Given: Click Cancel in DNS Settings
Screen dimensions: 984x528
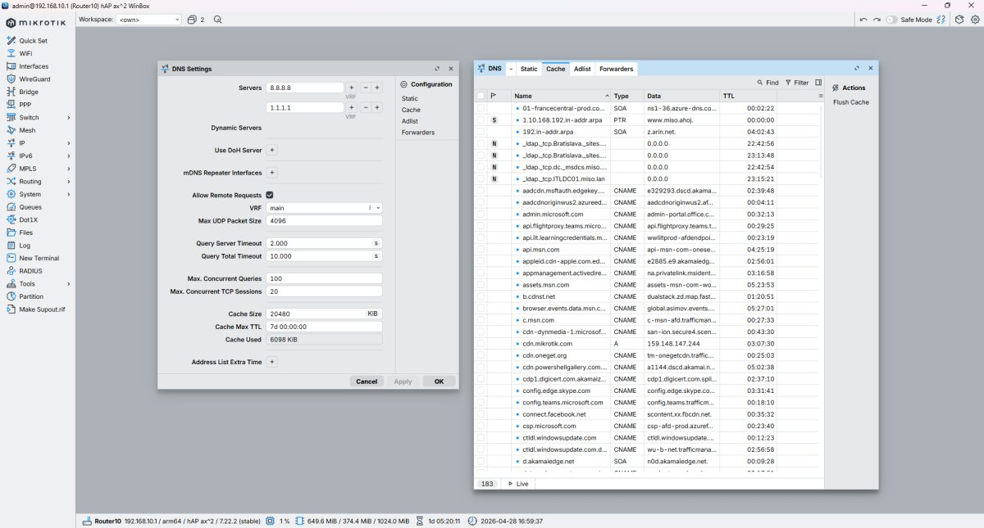Looking at the screenshot, I should pos(367,381).
